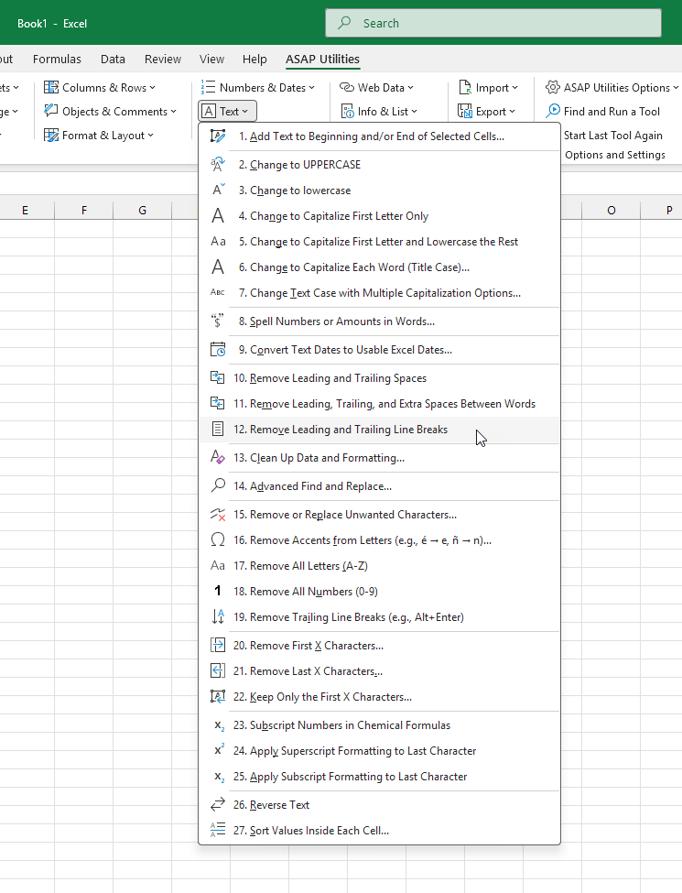Image resolution: width=682 pixels, height=893 pixels.
Task: Click the Sort Values Inside Each Cell icon
Action: click(x=218, y=831)
